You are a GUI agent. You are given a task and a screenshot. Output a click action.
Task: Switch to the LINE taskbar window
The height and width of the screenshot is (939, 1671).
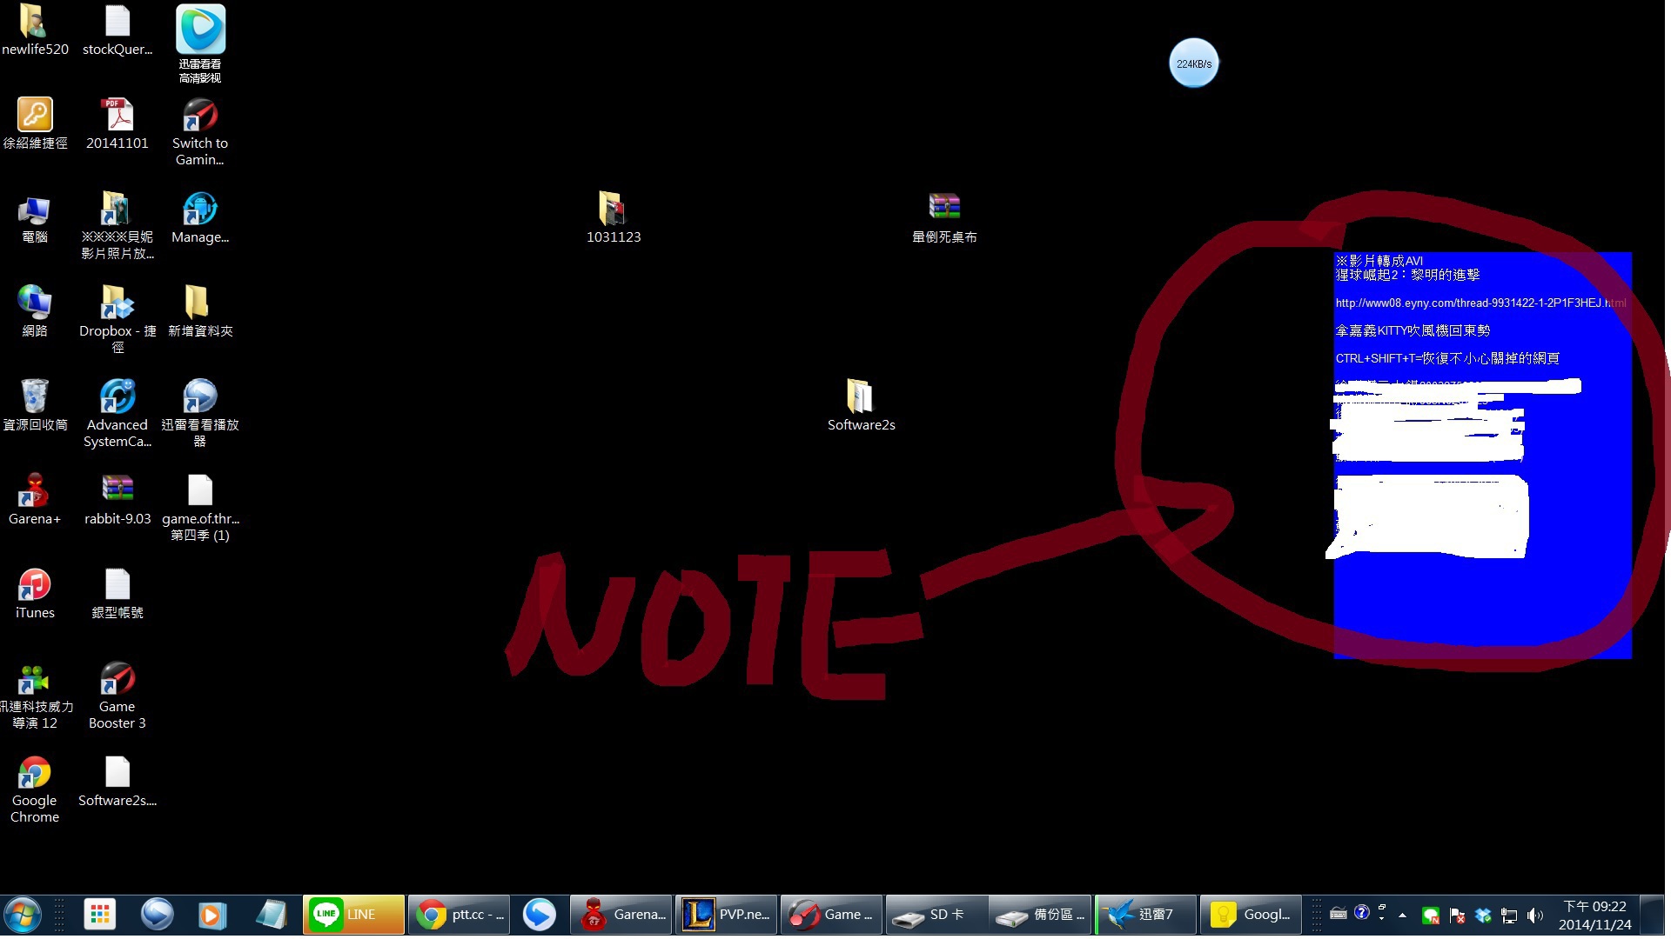pos(354,915)
